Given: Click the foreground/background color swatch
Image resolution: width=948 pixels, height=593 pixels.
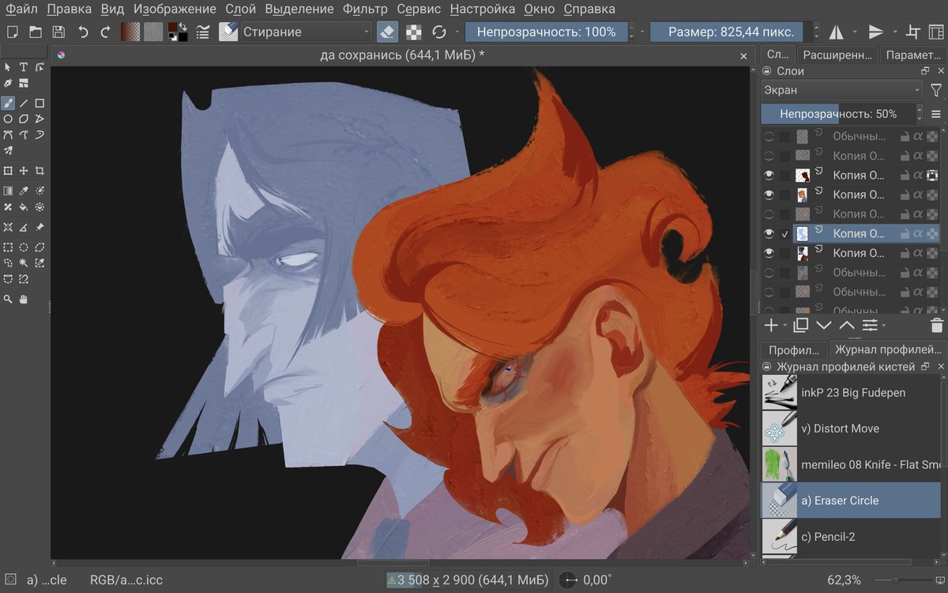Looking at the screenshot, I should pyautogui.click(x=178, y=32).
